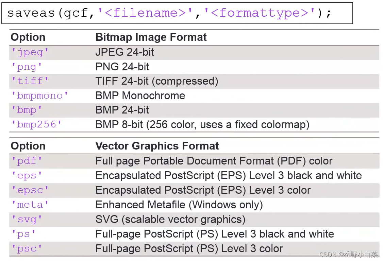This screenshot has width=383, height=261.
Task: Click the saveas(gcf, ...) code line
Action: click(169, 13)
